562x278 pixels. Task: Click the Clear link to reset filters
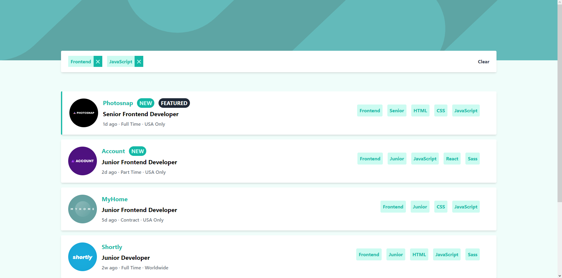click(483, 62)
